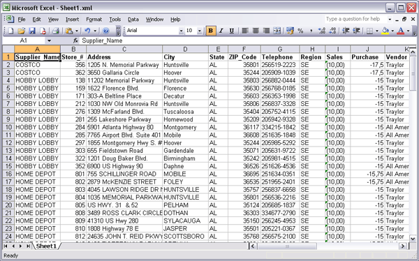Open Excel Help via the blue question icon

pos(106,31)
